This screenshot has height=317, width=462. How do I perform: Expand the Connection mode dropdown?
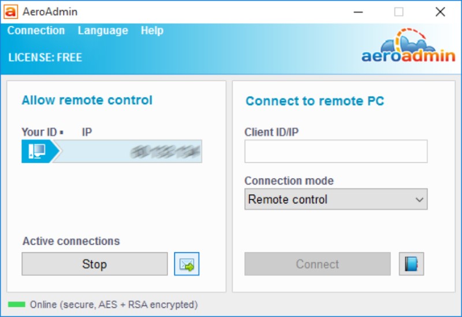point(336,199)
